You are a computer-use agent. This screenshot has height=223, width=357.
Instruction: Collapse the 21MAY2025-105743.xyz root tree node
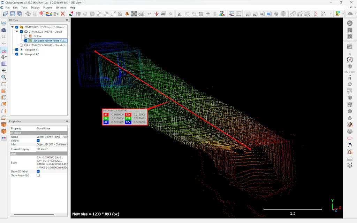click(x=13, y=27)
